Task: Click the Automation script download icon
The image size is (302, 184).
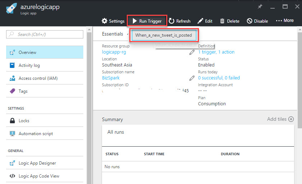Action: 12,134
